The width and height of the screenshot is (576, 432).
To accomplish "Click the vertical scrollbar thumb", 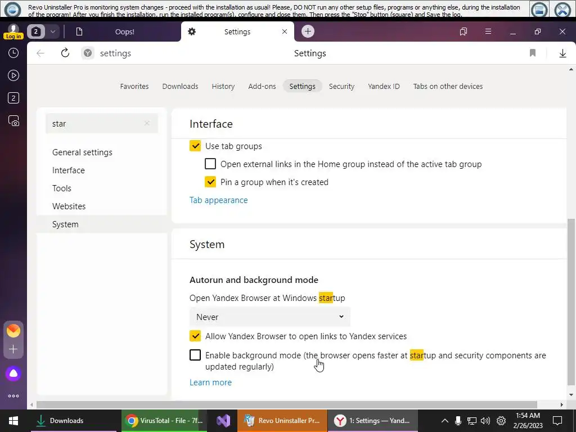I will [571, 302].
